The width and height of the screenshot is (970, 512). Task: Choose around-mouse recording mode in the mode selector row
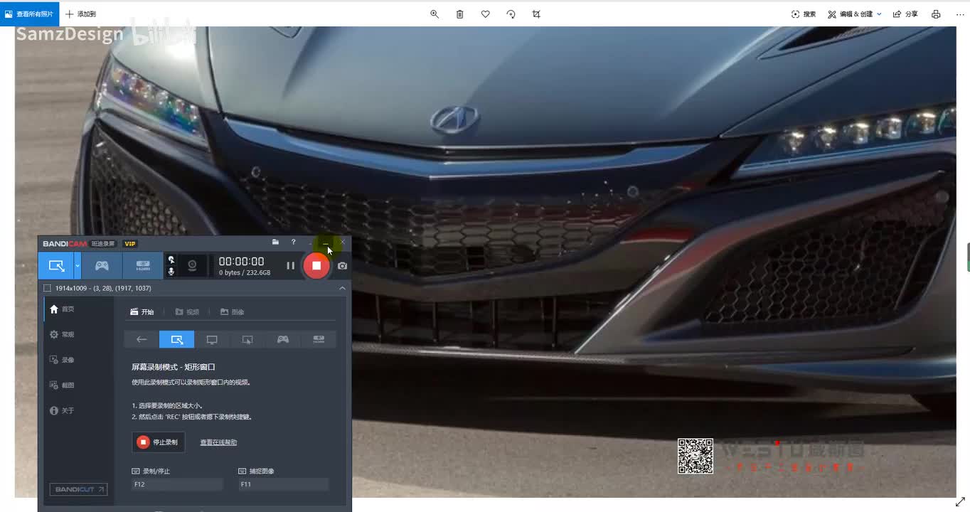pos(247,339)
